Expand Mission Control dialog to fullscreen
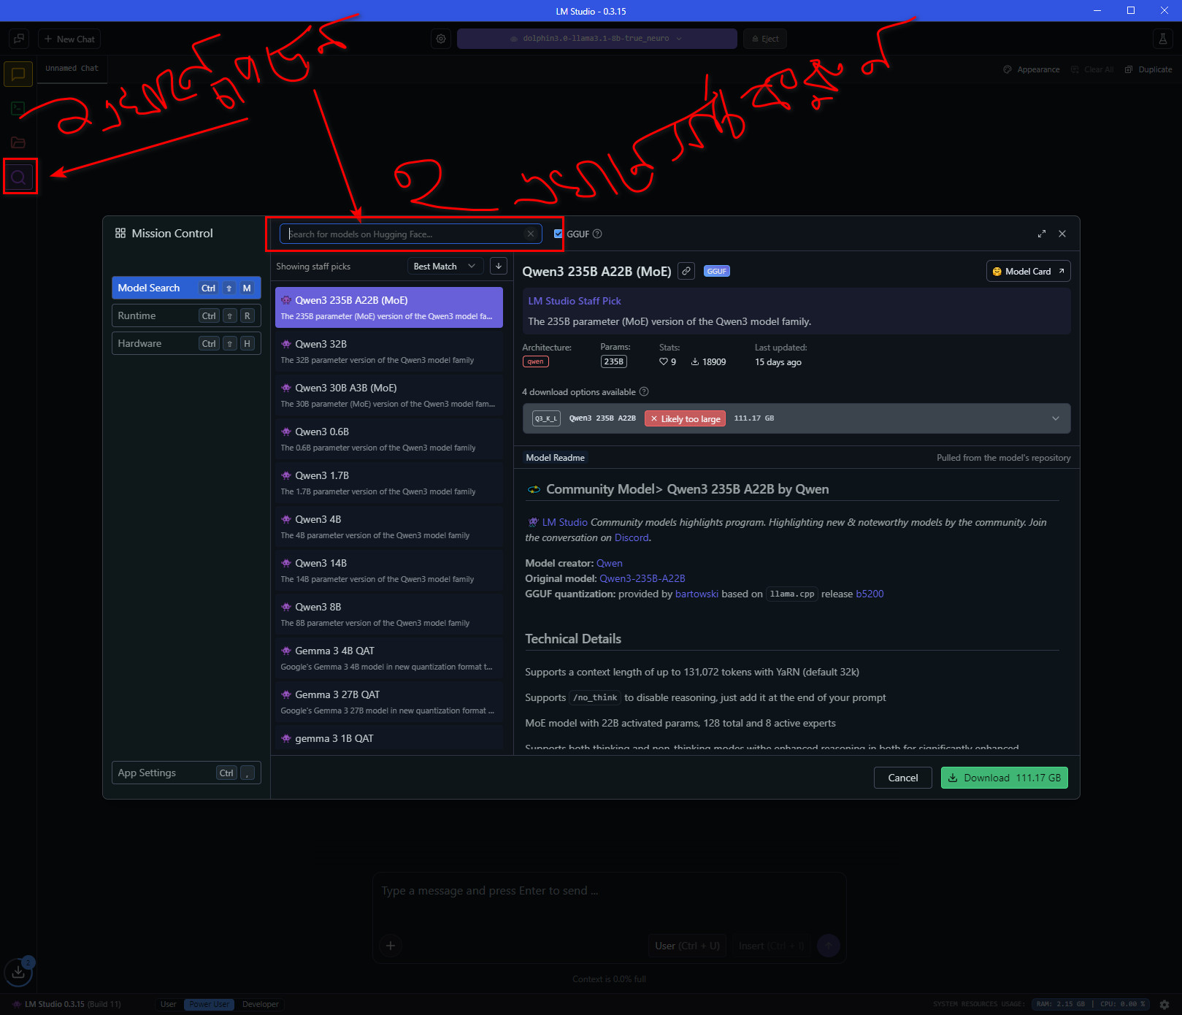The image size is (1182, 1015). [x=1041, y=234]
